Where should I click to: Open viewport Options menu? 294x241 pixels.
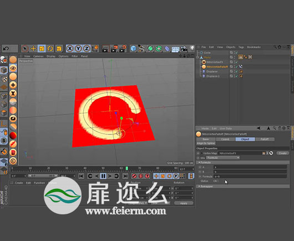63,56
